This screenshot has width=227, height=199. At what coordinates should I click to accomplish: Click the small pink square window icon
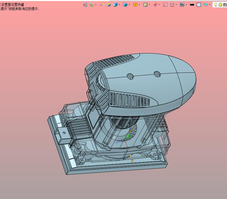pyautogui.click(x=165, y=5)
